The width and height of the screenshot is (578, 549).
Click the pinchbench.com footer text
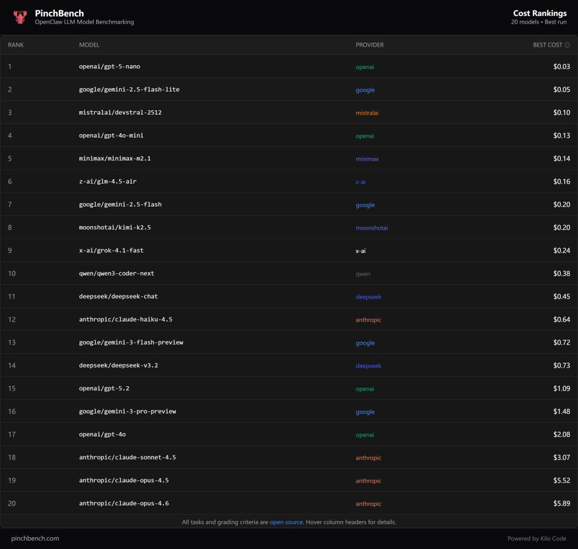35,538
